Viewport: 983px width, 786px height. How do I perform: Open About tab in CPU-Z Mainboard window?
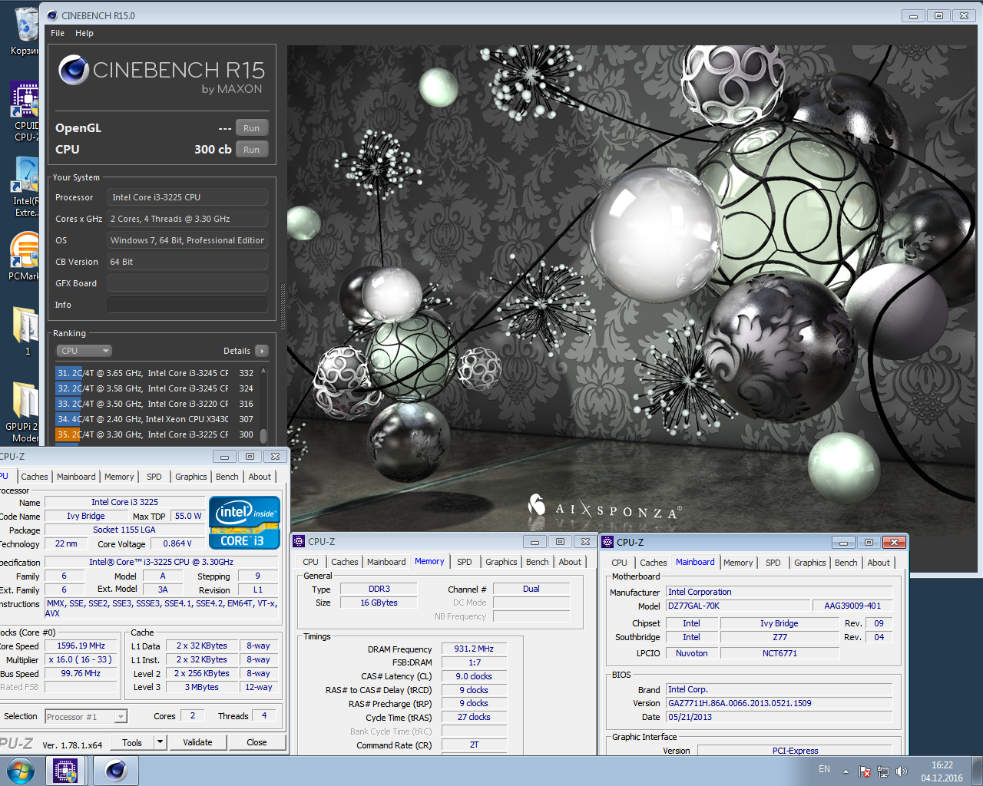click(x=879, y=563)
